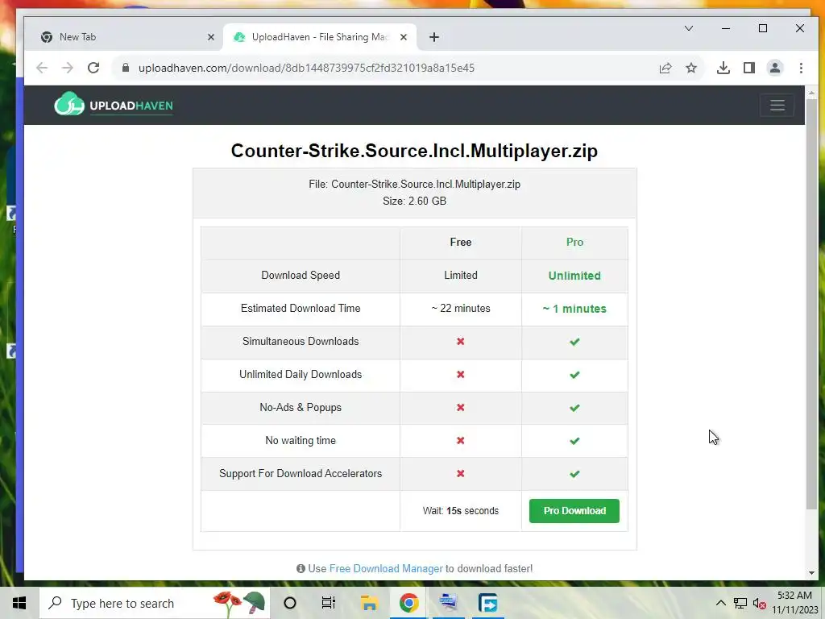Image resolution: width=825 pixels, height=619 pixels.
Task: Click the Free column header
Action: pyautogui.click(x=460, y=242)
